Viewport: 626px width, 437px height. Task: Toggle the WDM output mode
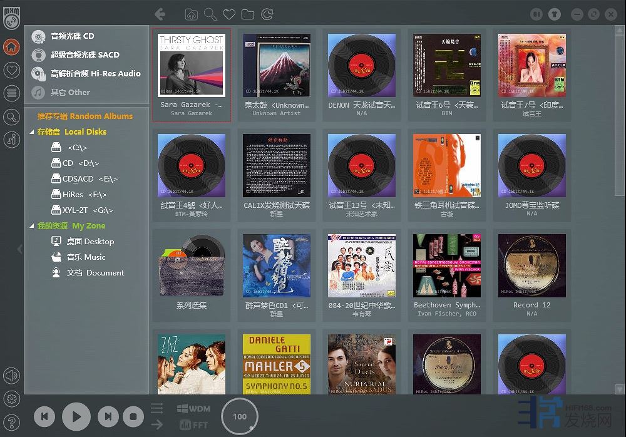(x=194, y=409)
